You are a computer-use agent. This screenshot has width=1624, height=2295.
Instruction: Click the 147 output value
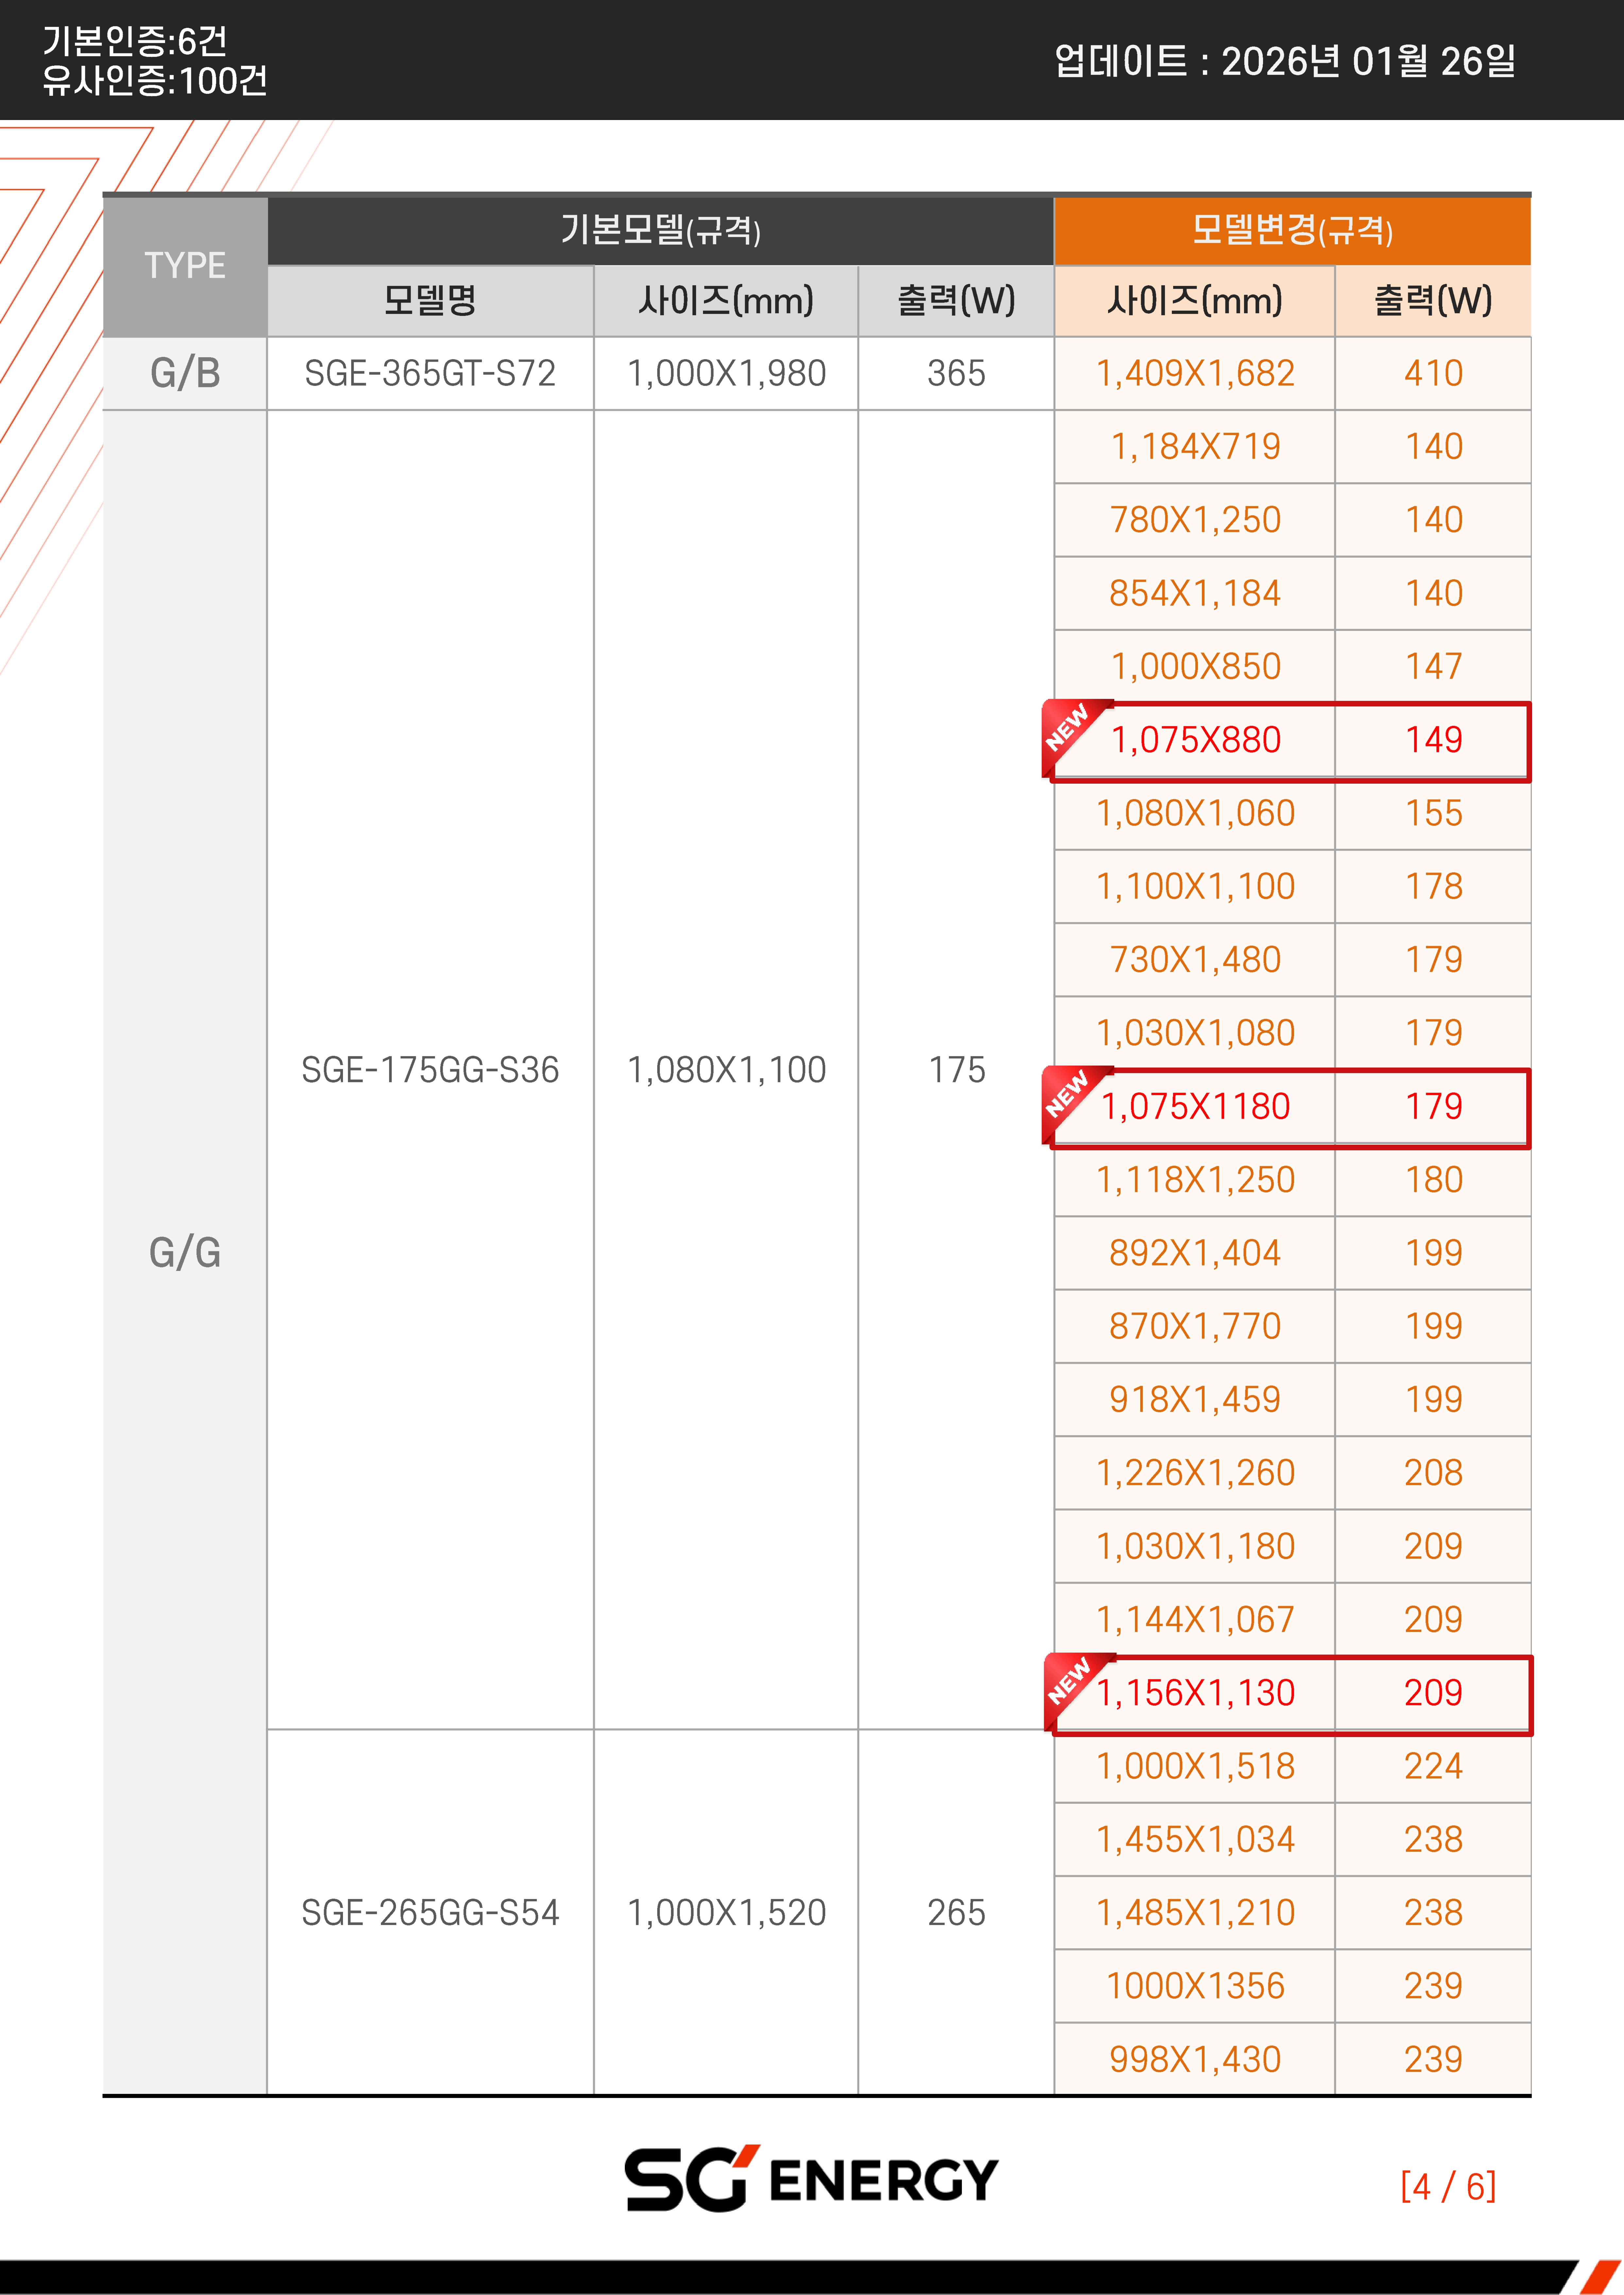coord(1433,666)
